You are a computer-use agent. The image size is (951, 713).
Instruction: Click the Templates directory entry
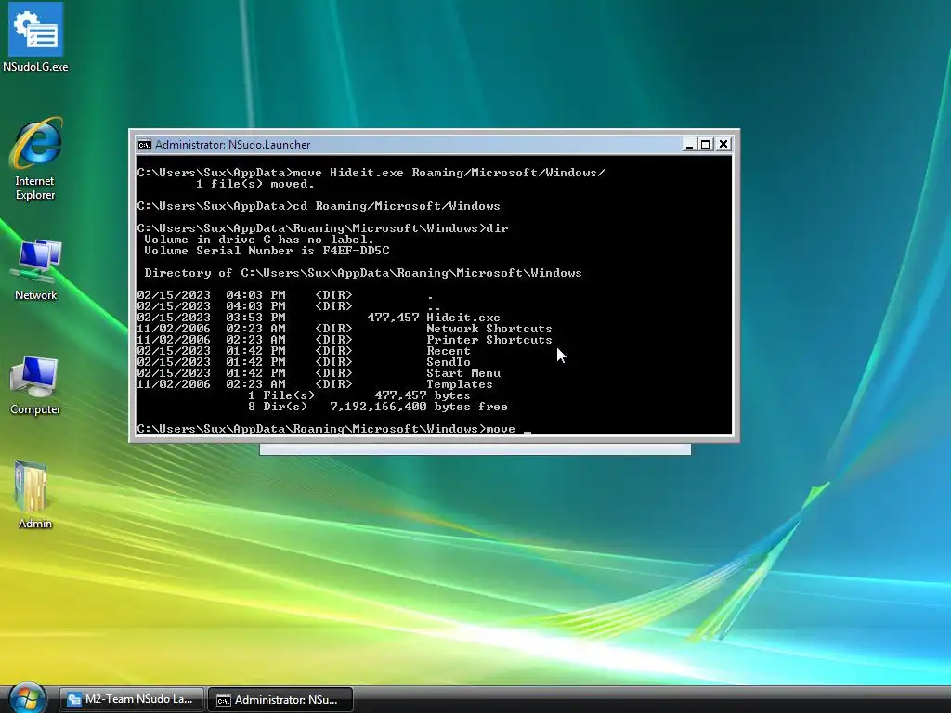coord(459,384)
